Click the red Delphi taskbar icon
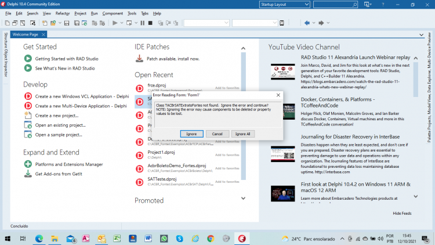The image size is (435, 245). point(242,239)
